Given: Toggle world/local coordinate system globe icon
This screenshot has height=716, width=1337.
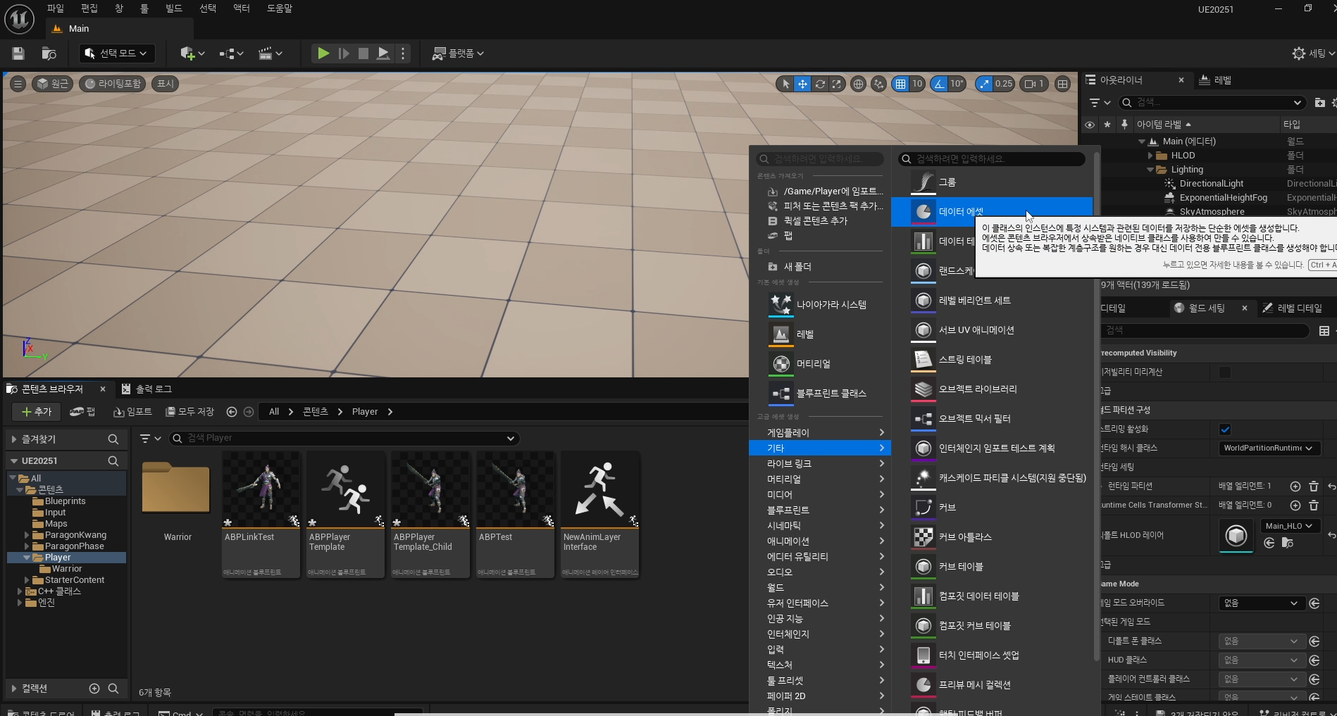Looking at the screenshot, I should point(858,84).
